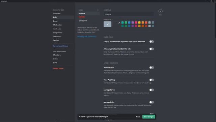Minimize the Discord window
The width and height of the screenshot is (216, 122).
(x=208, y=1)
